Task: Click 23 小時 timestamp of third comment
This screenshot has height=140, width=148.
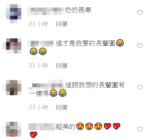Action: pyautogui.click(x=39, y=107)
